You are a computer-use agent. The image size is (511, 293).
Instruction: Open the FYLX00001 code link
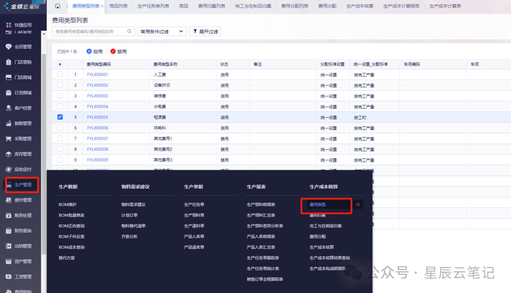coord(97,75)
